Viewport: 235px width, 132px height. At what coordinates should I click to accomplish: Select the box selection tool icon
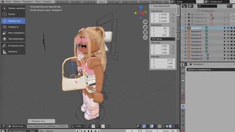pos(4,8)
